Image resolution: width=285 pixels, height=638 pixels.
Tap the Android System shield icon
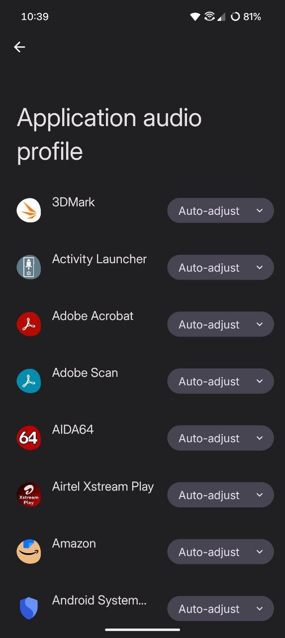coord(29,608)
